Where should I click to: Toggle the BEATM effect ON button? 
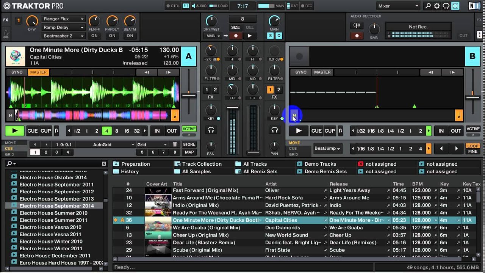130,36
